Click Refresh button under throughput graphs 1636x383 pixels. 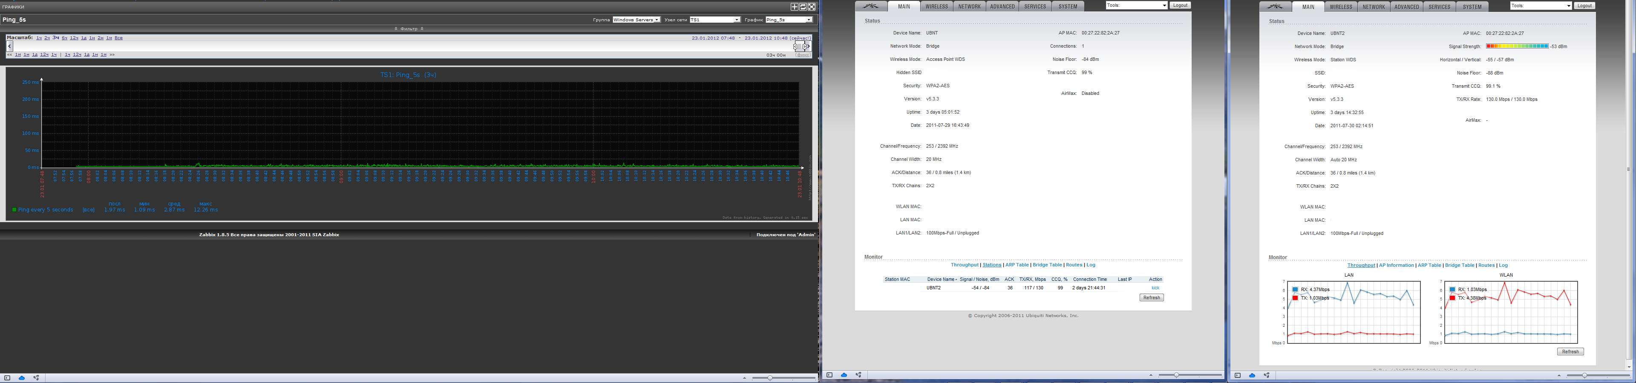click(1570, 351)
